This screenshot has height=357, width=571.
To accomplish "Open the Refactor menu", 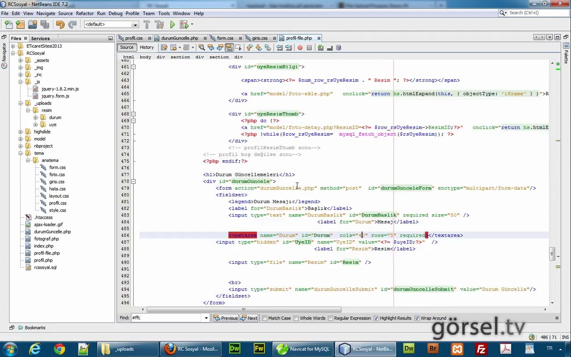I will pyautogui.click(x=85, y=13).
